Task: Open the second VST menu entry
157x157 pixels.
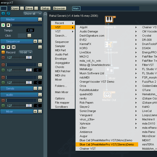Action: pos(63,31)
